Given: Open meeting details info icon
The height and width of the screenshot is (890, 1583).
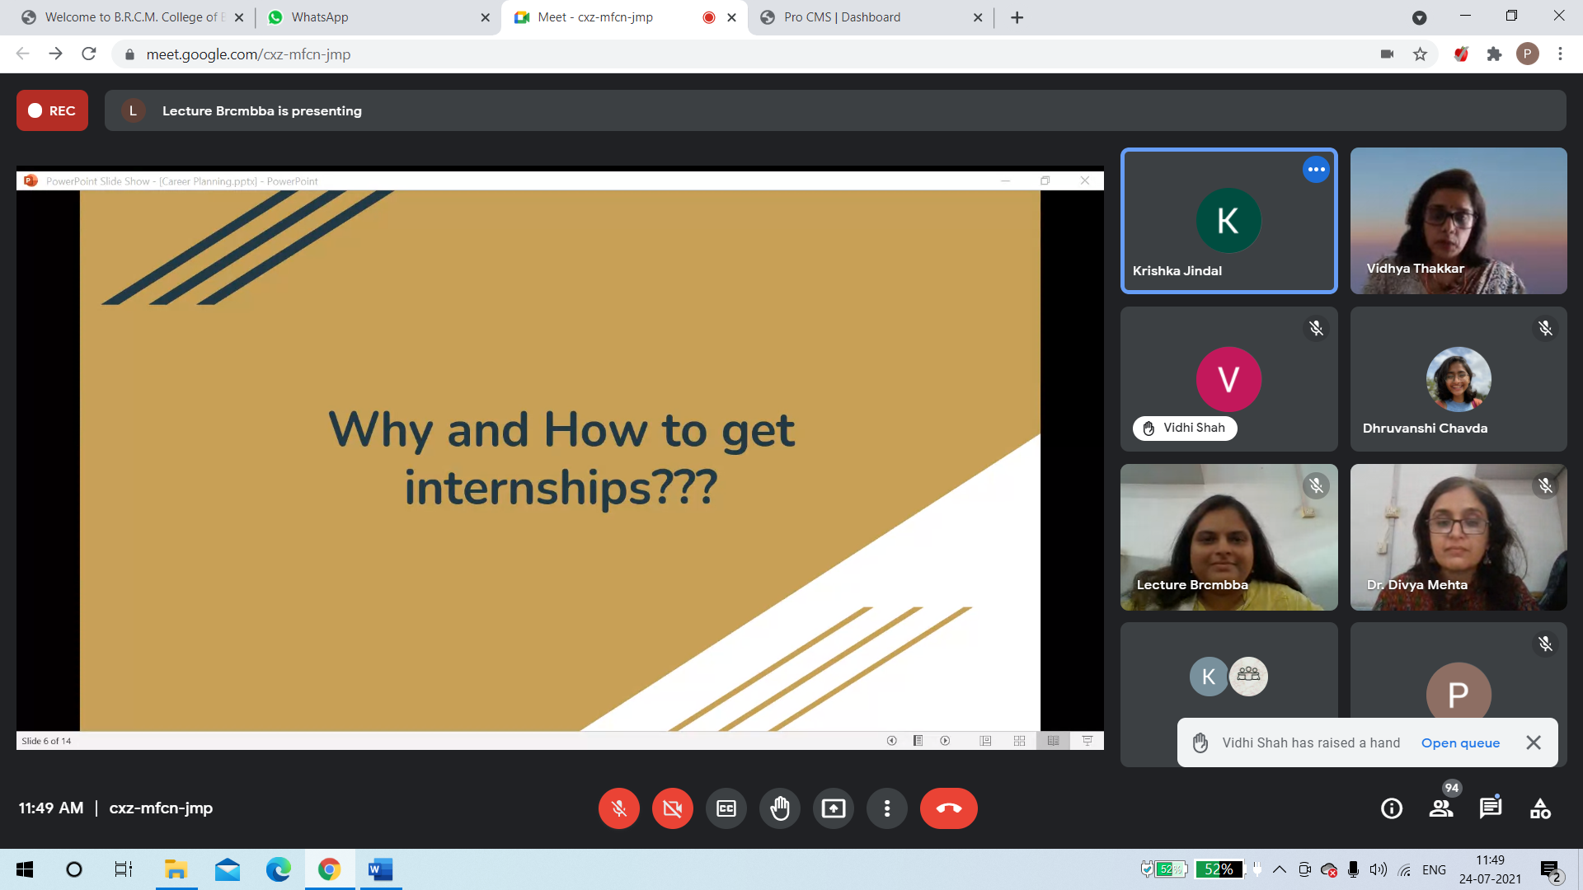Looking at the screenshot, I should [1391, 808].
